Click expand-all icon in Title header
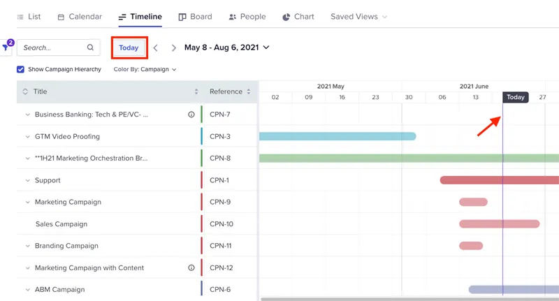The width and height of the screenshot is (559, 301). pos(25,91)
